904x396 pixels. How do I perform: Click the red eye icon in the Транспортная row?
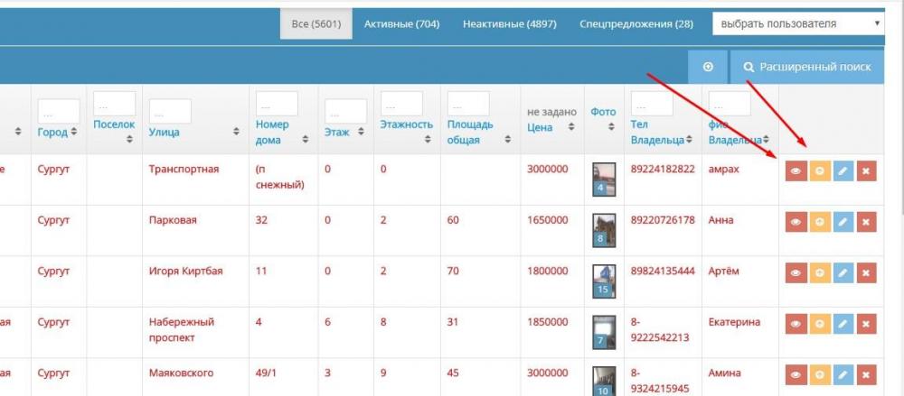pyautogui.click(x=796, y=171)
